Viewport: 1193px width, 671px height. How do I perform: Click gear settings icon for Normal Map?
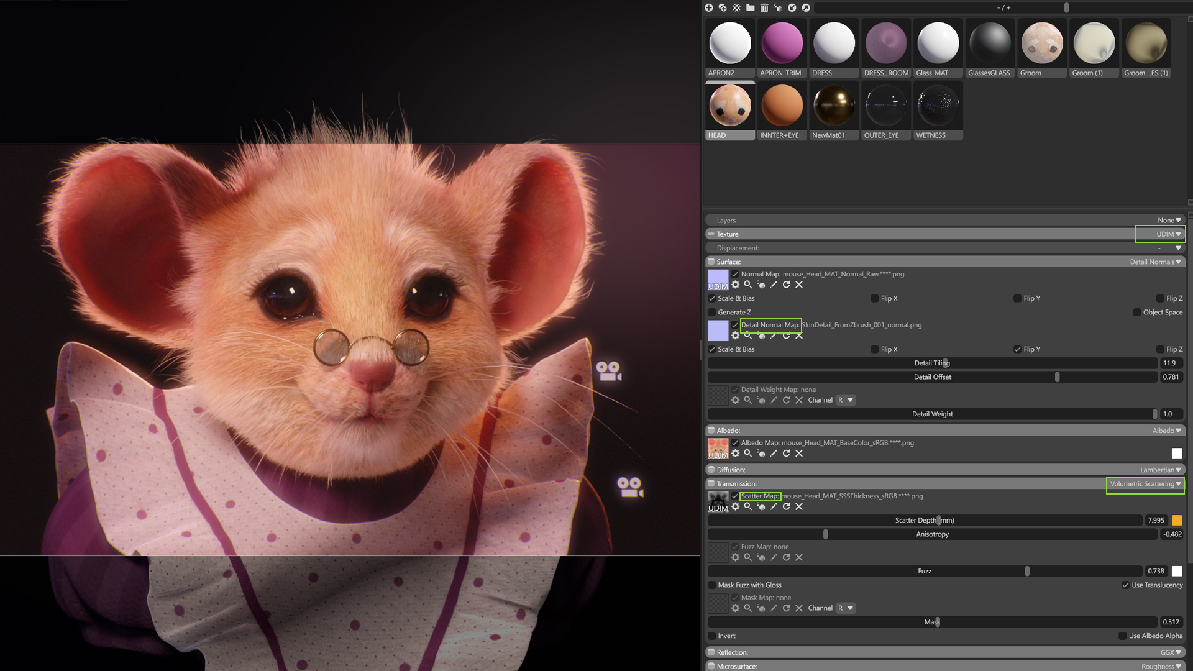coord(736,285)
